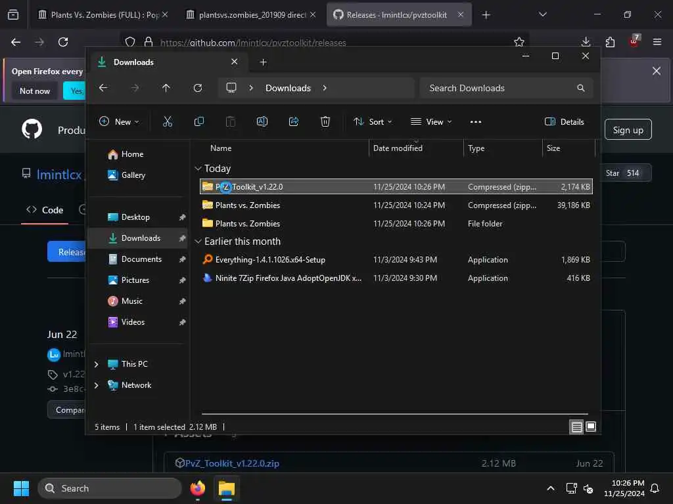This screenshot has width=673, height=504.
Task: Close the Downloads Explorer tab
Action: click(235, 62)
